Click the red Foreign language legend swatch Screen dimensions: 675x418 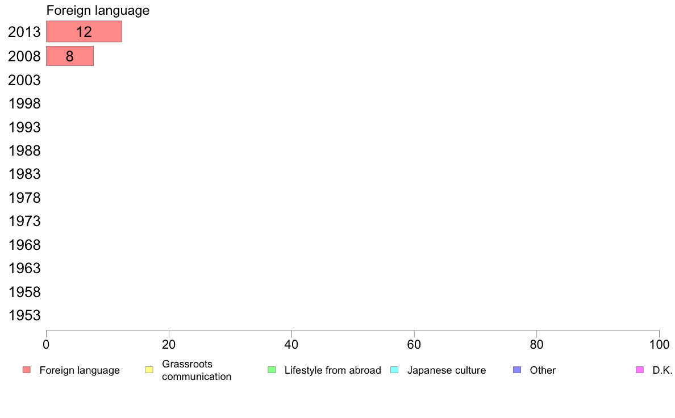point(27,370)
